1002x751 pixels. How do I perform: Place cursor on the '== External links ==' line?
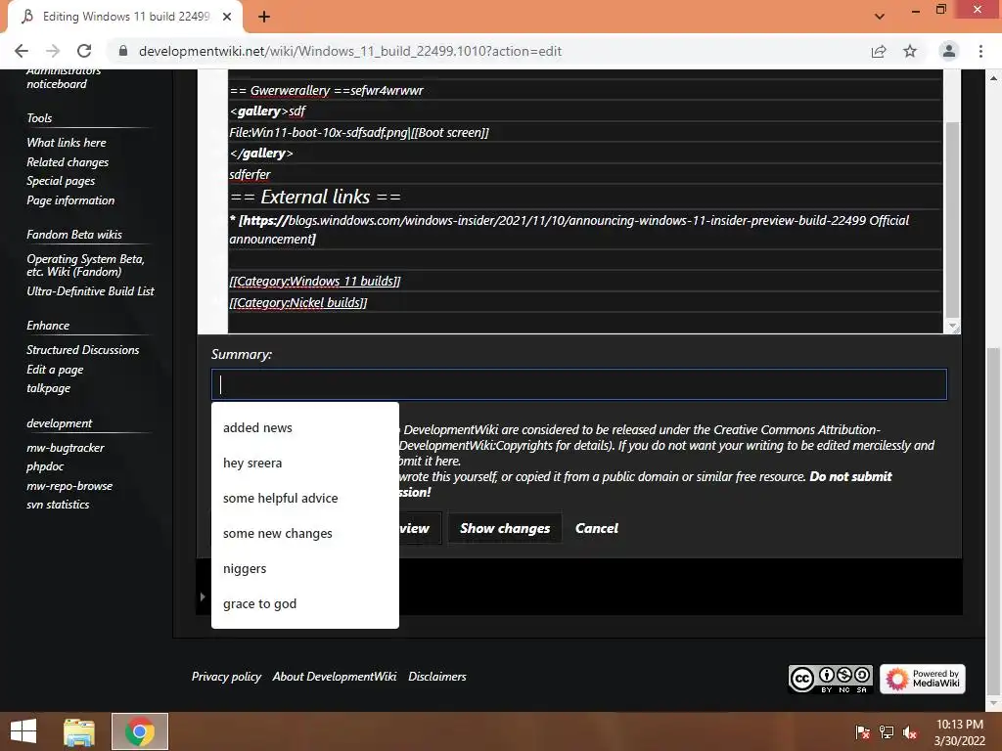coord(316,197)
